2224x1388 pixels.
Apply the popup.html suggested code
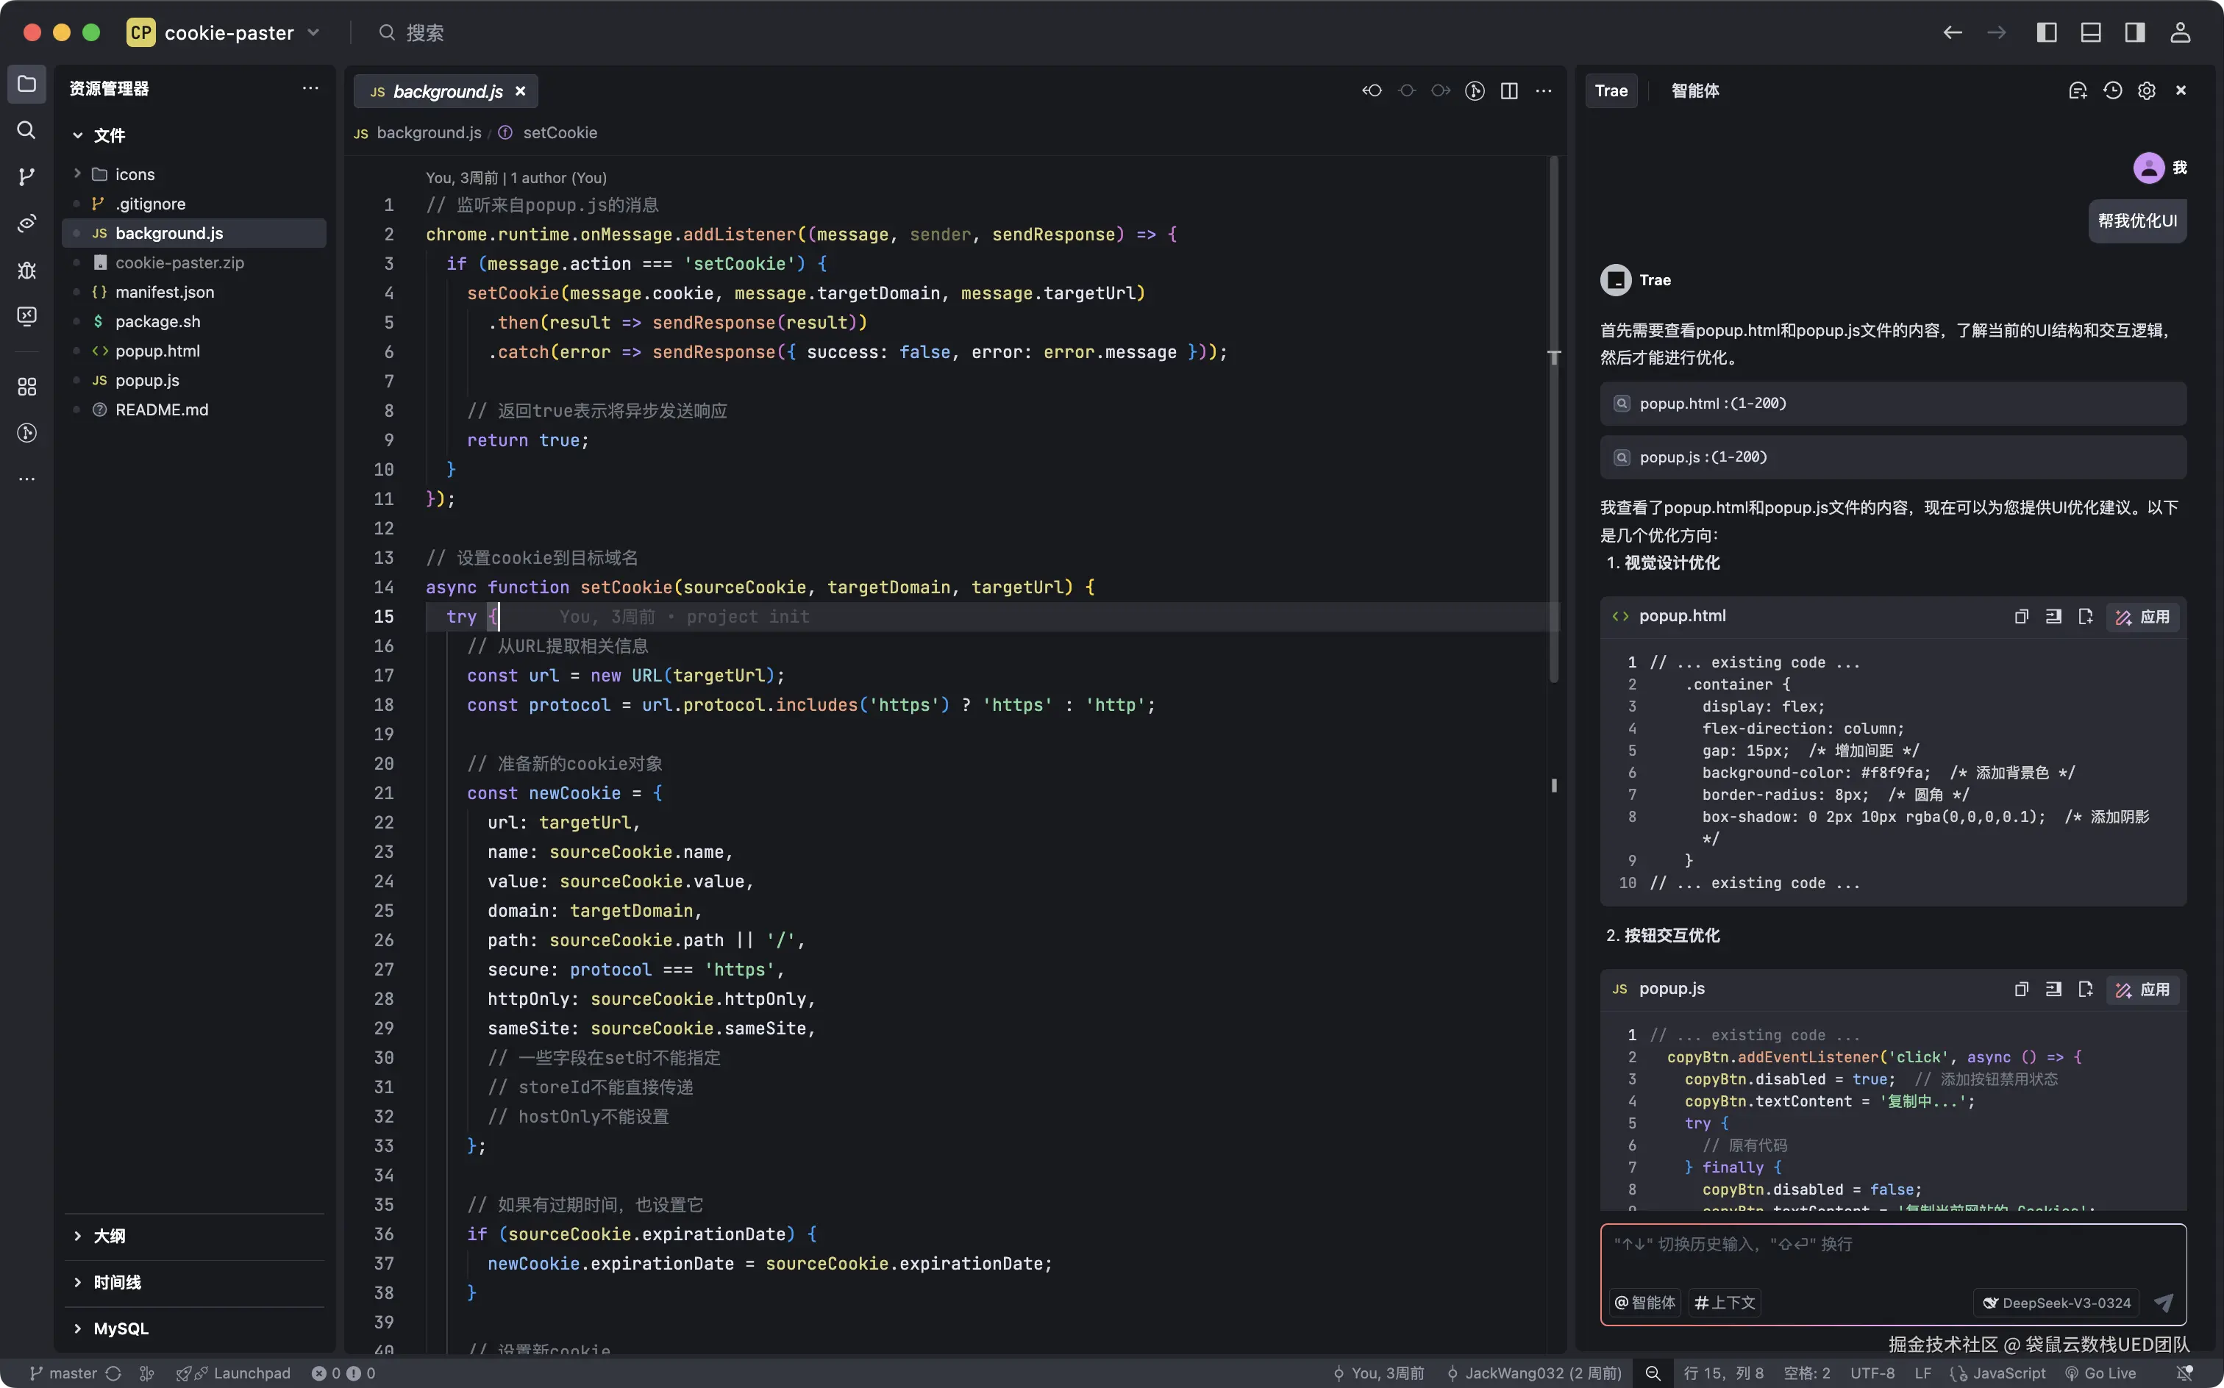(2143, 617)
